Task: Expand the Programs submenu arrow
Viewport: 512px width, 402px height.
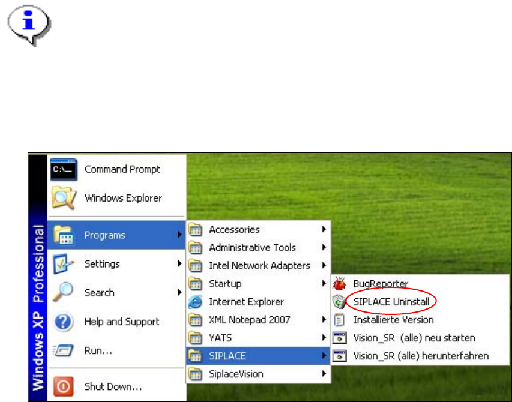Action: tap(179, 235)
